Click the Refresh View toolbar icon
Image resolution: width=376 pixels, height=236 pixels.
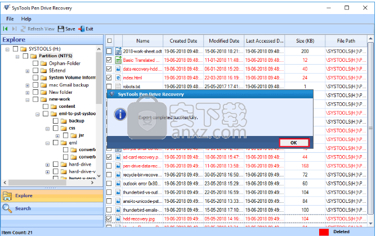(23, 29)
